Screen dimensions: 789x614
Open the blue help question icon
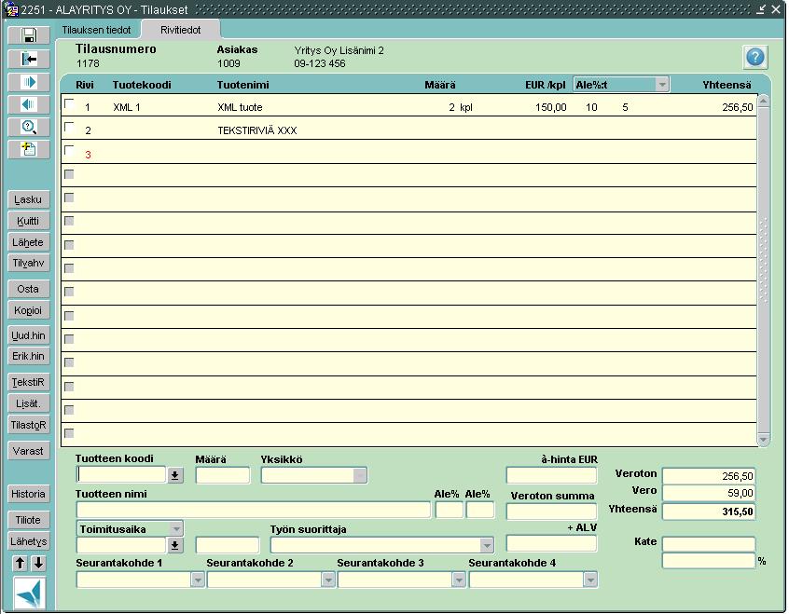[x=754, y=58]
